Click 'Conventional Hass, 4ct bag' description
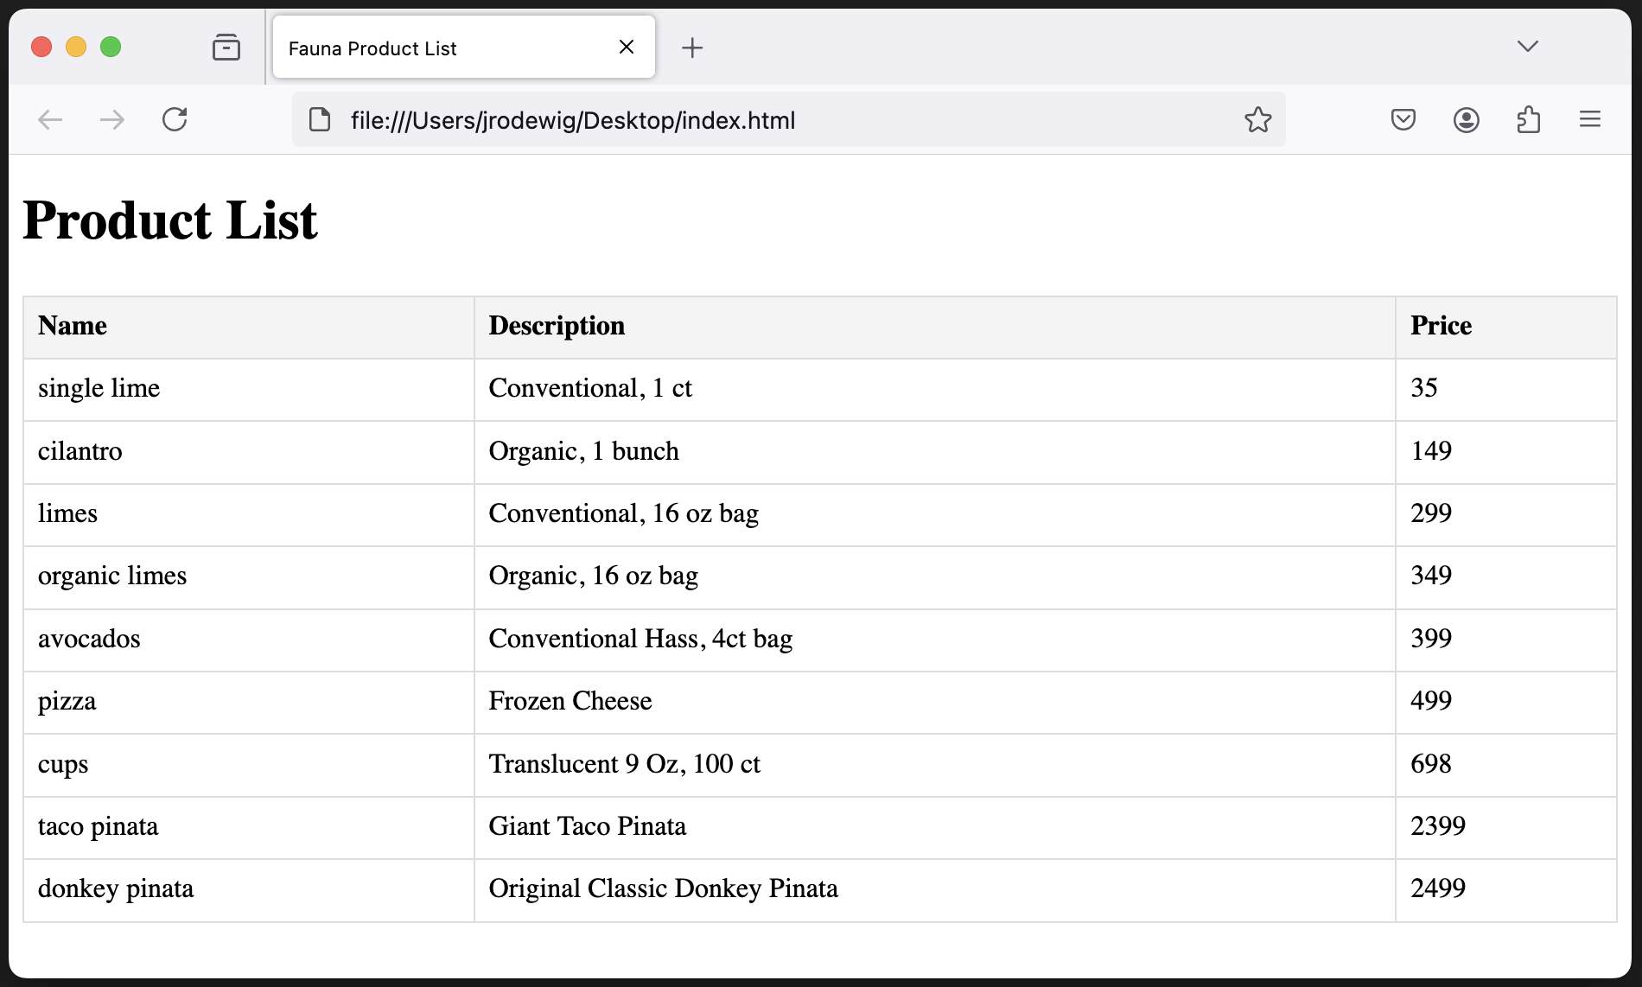The width and height of the screenshot is (1642, 987). pyautogui.click(x=640, y=640)
